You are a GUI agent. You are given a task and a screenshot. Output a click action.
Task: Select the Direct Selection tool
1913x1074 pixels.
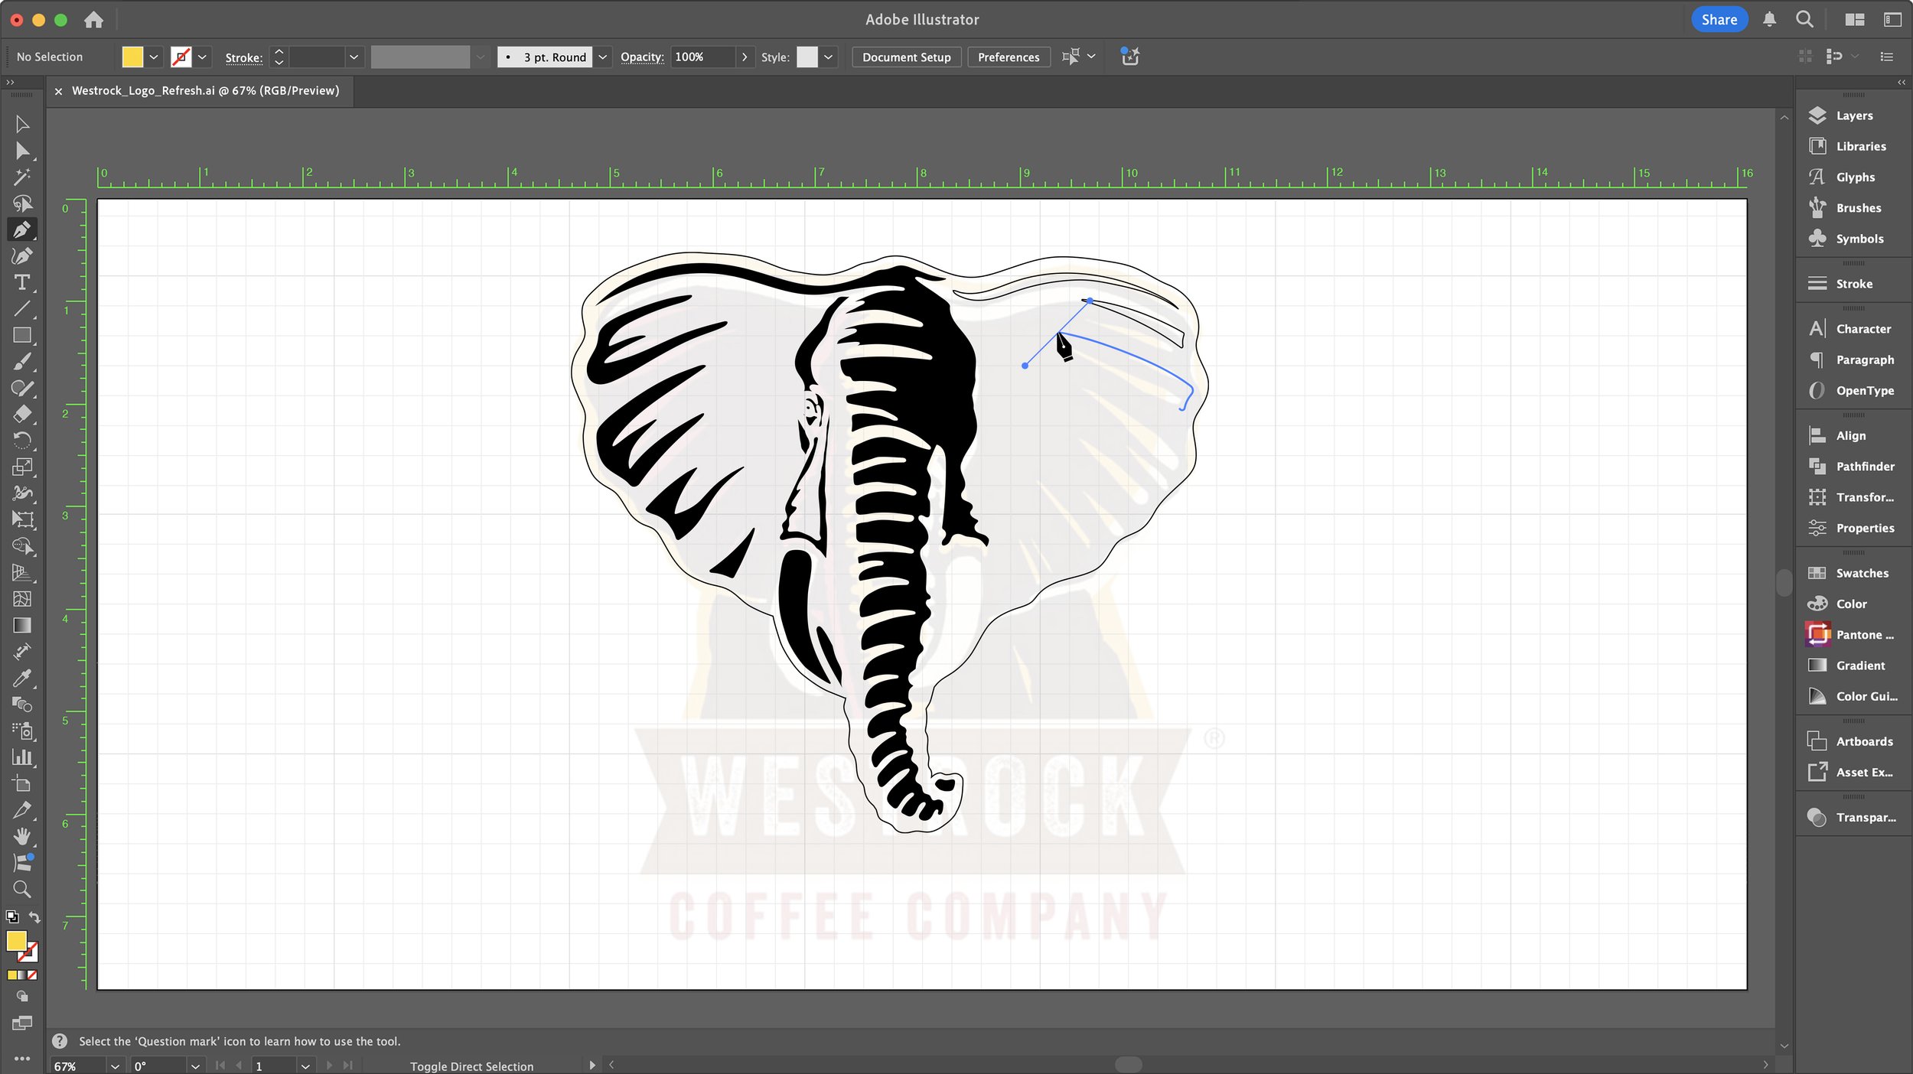coord(22,151)
